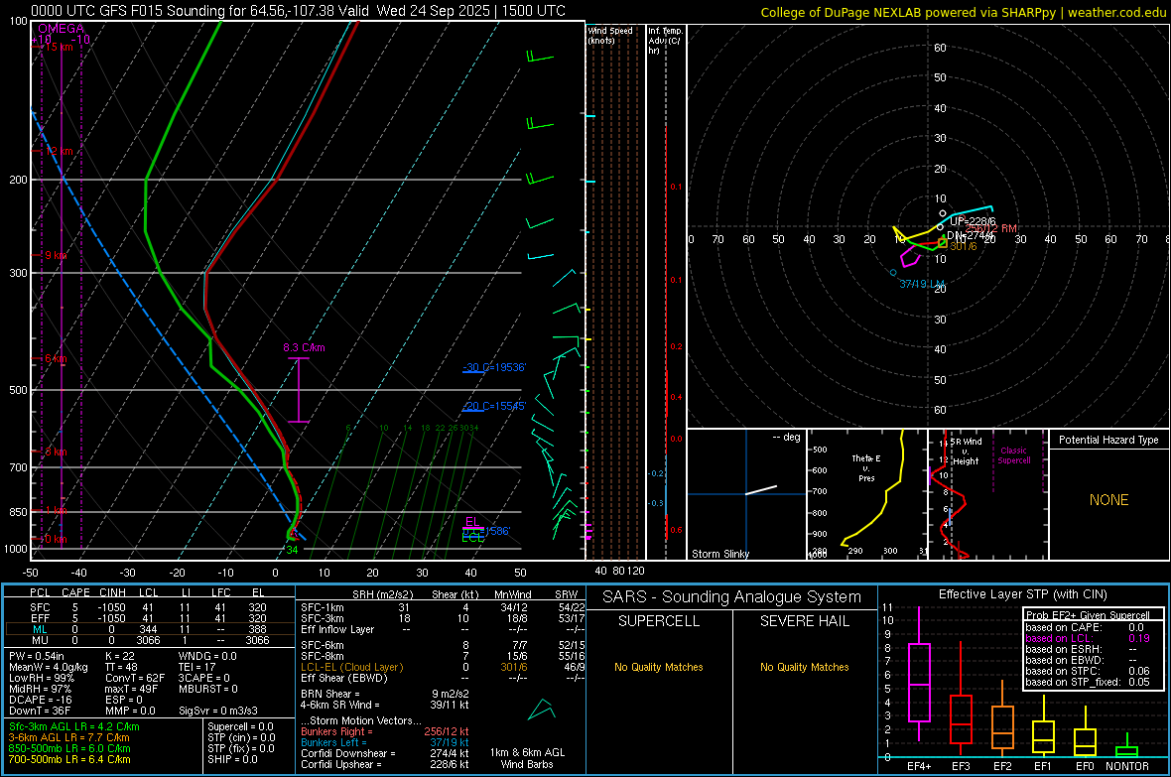Select the 6 km height marker
Screen dimensions: 1171x777
pyautogui.click(x=56, y=358)
